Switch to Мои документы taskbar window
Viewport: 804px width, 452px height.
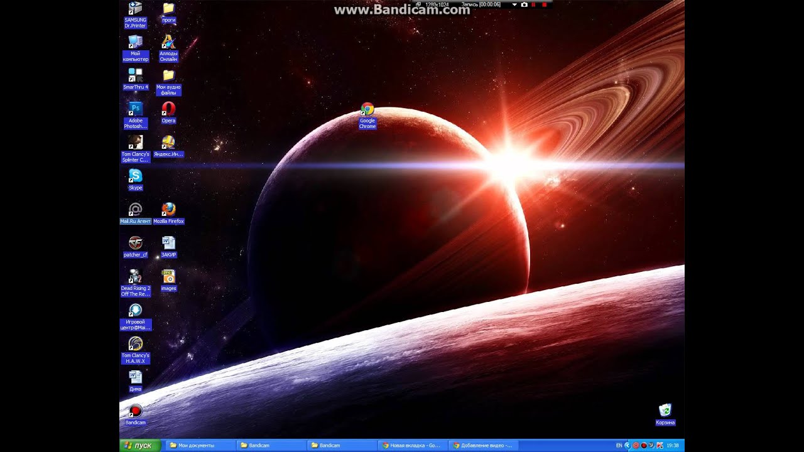tap(200, 446)
